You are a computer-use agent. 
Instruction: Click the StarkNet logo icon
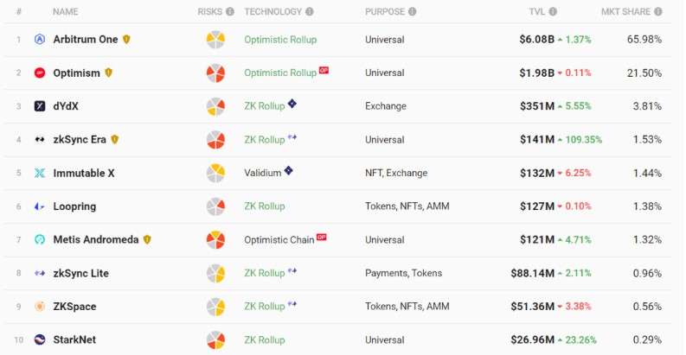tap(40, 339)
